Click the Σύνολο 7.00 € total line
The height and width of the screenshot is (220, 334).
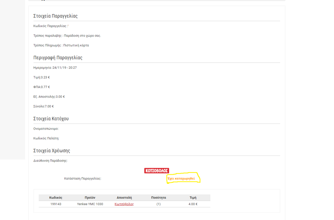point(43,106)
